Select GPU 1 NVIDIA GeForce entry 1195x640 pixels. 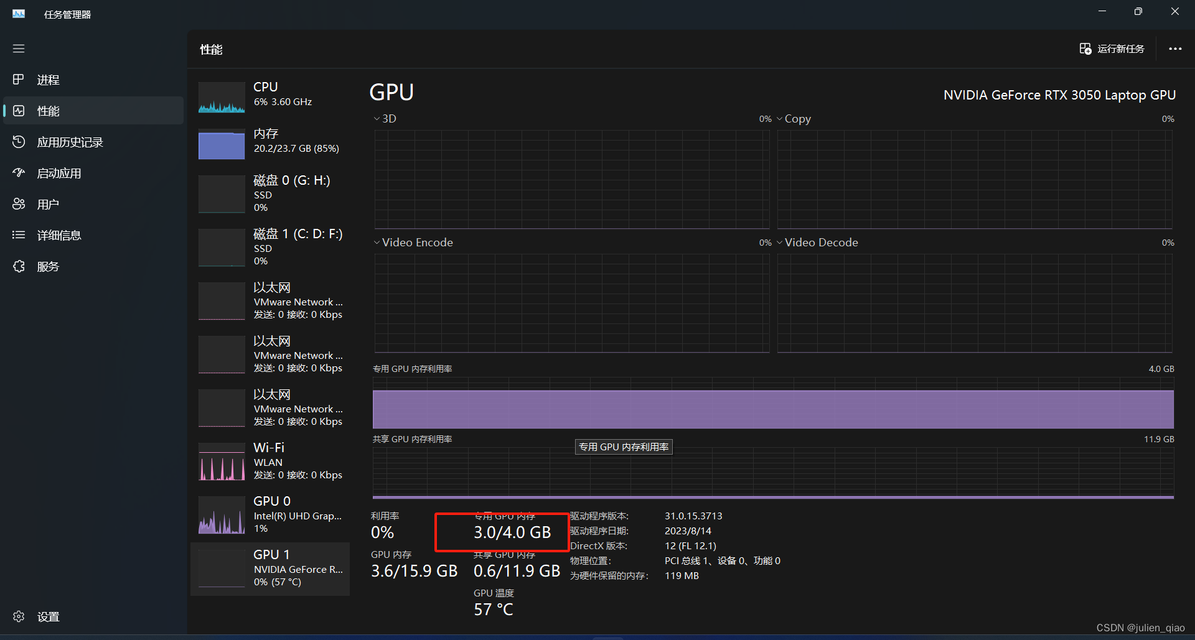pyautogui.click(x=270, y=568)
